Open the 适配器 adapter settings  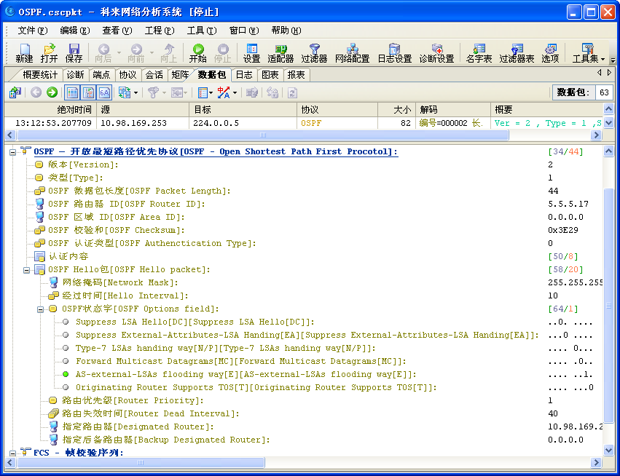click(283, 52)
